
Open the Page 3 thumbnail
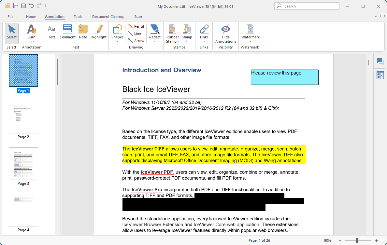[x=23, y=164]
